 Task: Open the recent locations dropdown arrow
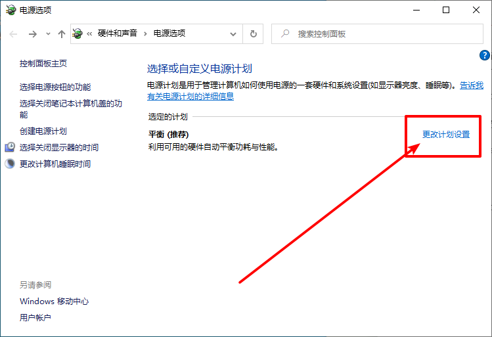click(47, 34)
